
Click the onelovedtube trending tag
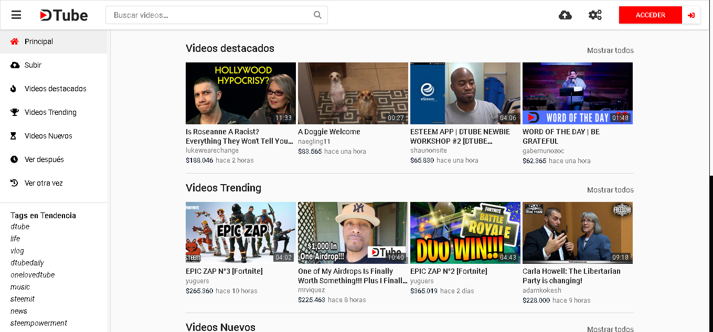coord(33,275)
